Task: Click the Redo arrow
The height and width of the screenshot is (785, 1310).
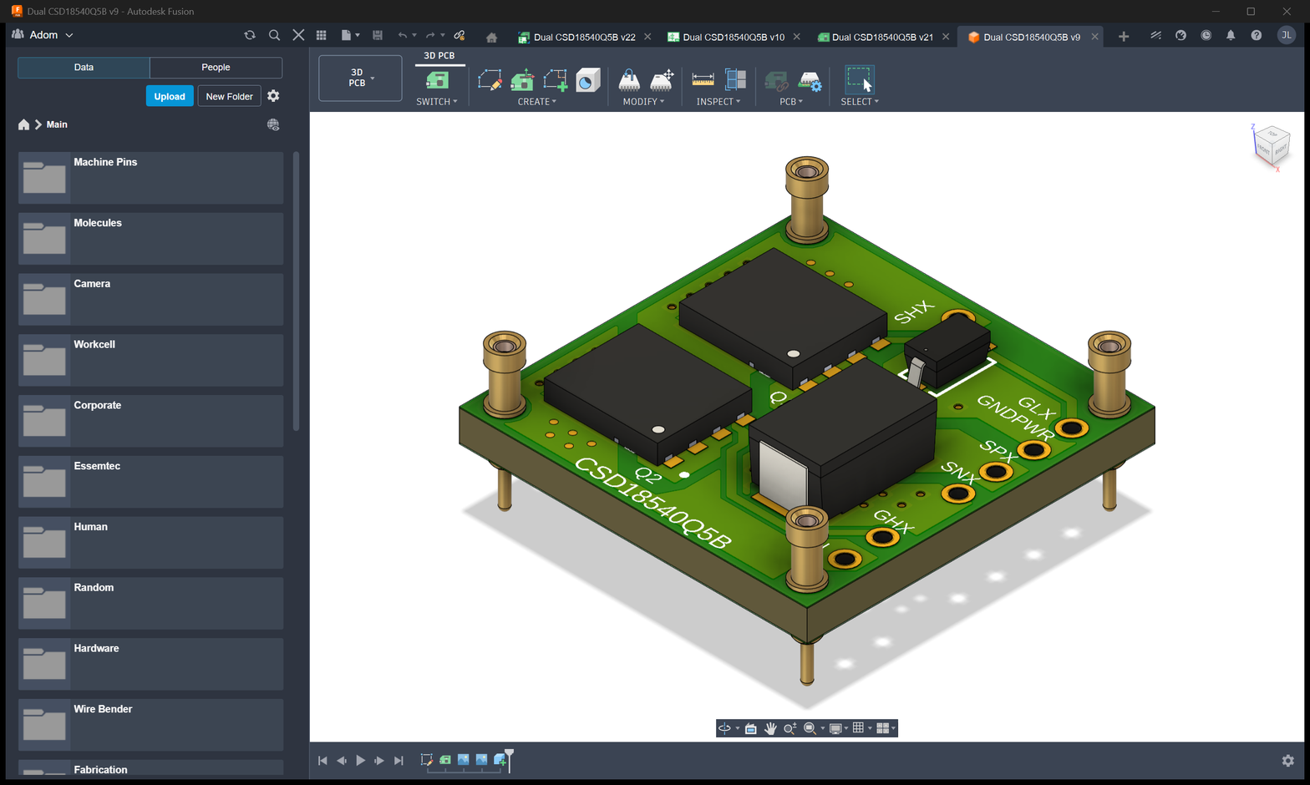Action: point(430,35)
